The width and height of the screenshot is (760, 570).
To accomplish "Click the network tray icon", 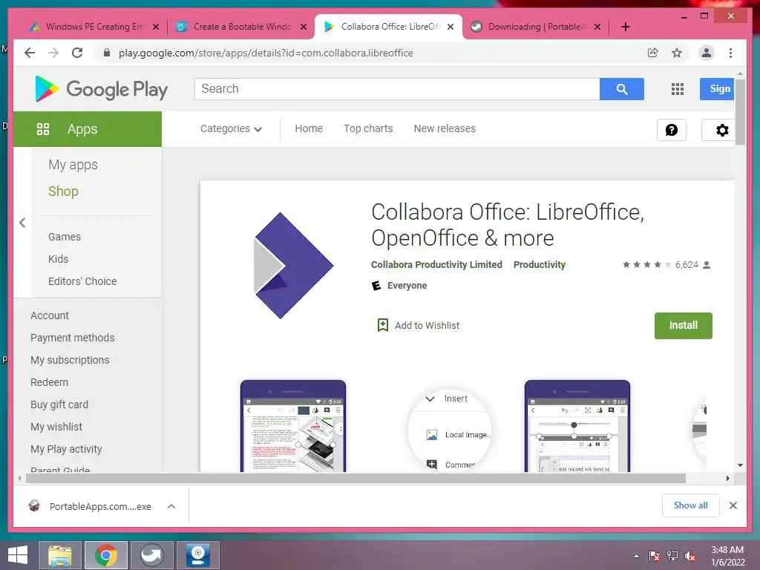I will [672, 556].
